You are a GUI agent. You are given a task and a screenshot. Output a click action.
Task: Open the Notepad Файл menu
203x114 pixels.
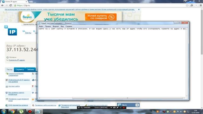(x=41, y=26)
